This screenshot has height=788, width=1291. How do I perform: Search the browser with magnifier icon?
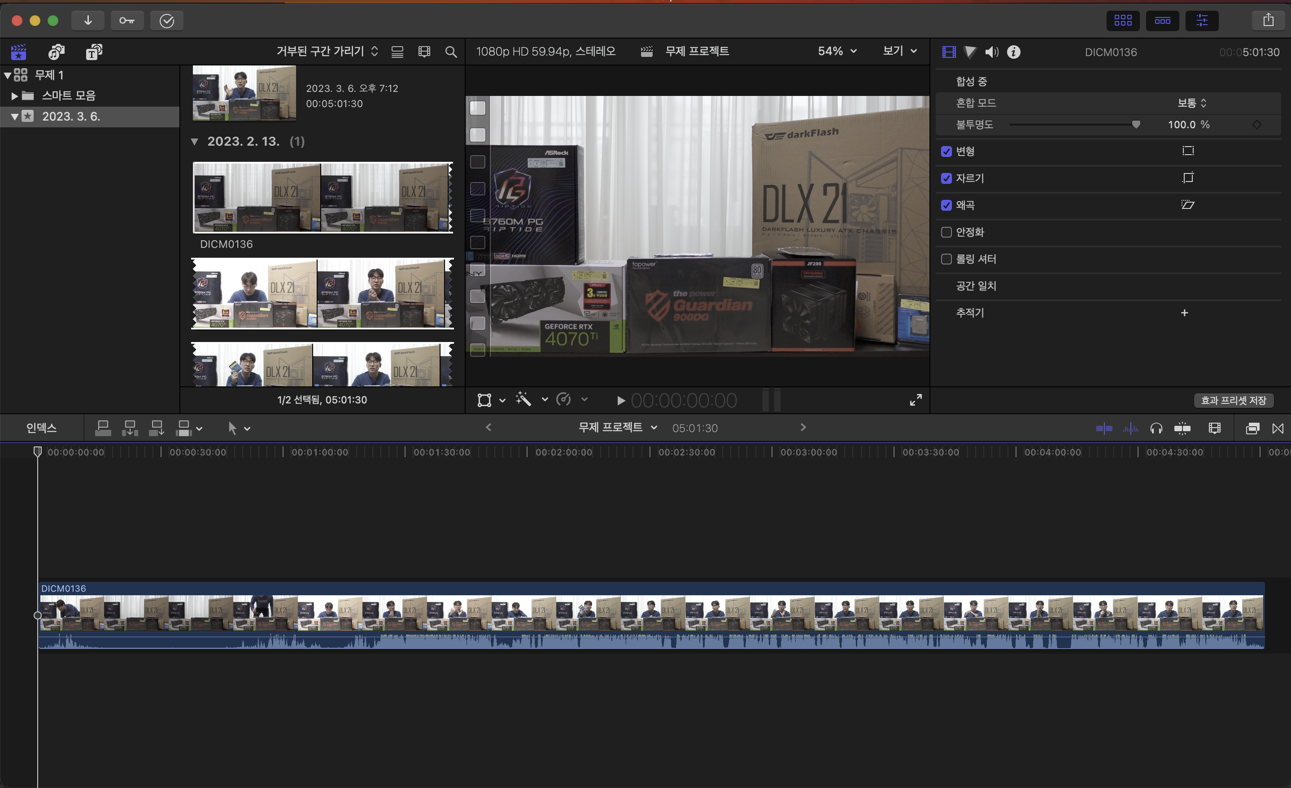pos(450,52)
